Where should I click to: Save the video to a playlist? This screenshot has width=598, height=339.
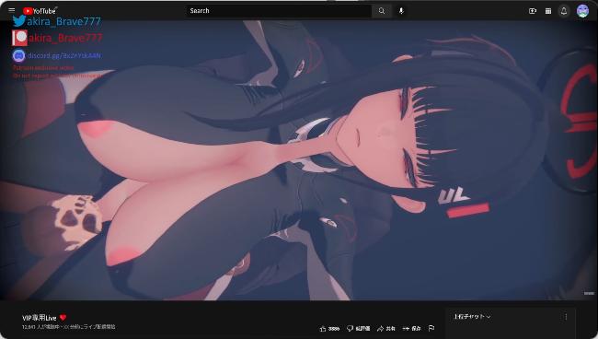point(412,328)
